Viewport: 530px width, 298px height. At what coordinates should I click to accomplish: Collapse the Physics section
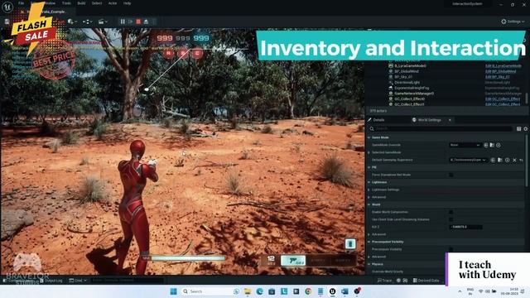369,264
